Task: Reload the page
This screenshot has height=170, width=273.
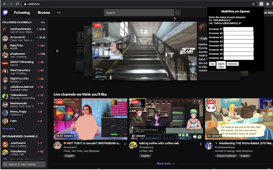Action: point(17,4)
